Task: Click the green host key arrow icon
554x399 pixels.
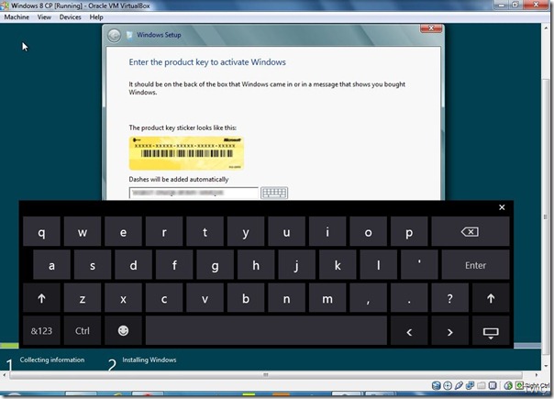Action: pyautogui.click(x=519, y=385)
